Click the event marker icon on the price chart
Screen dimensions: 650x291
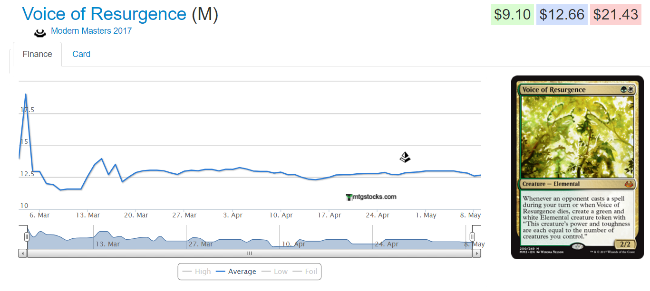tap(405, 157)
